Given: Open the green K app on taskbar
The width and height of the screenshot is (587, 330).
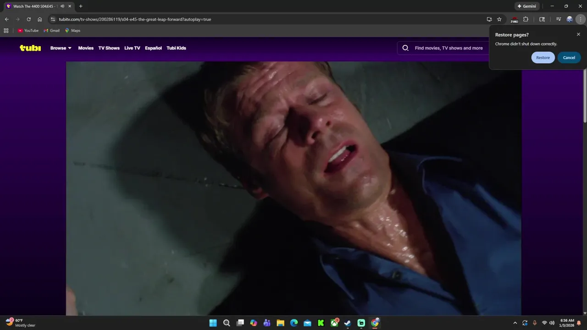Looking at the screenshot, I should click(321, 323).
